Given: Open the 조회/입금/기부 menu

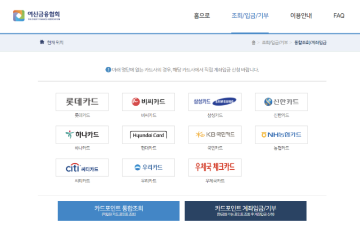Looking at the screenshot, I should 250,15.
